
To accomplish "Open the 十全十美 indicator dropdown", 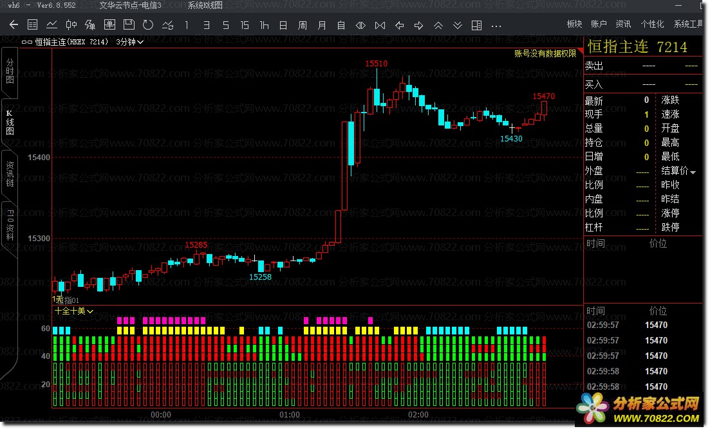I will 74,311.
